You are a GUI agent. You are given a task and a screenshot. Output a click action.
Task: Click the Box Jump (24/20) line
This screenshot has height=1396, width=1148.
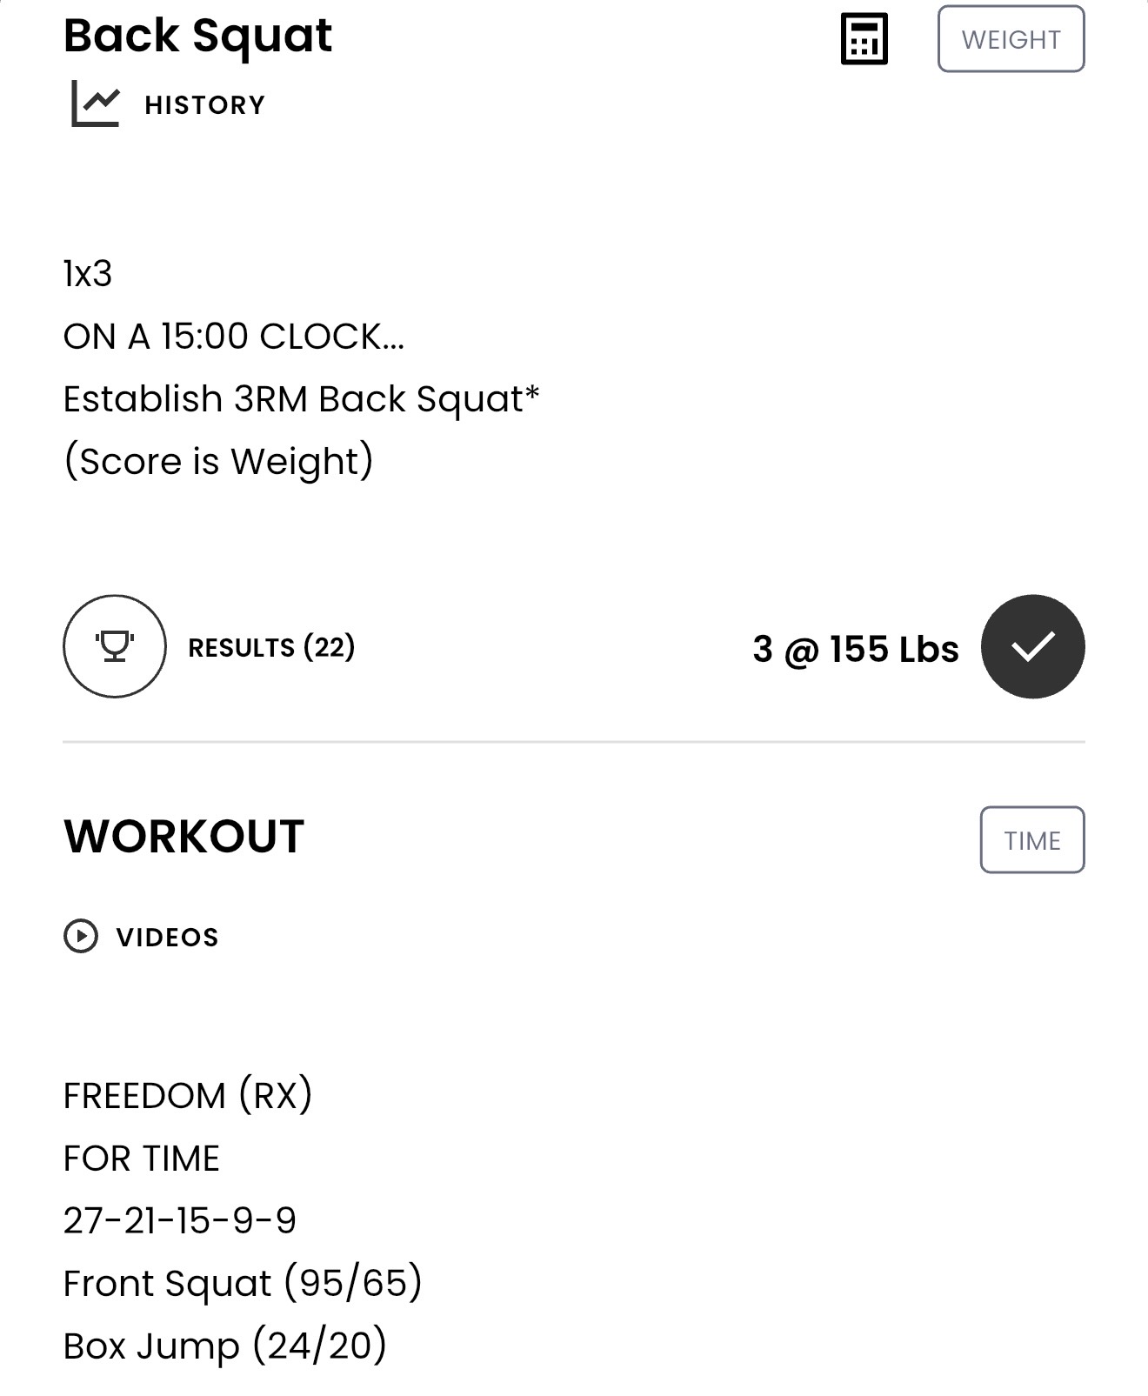225,1346
